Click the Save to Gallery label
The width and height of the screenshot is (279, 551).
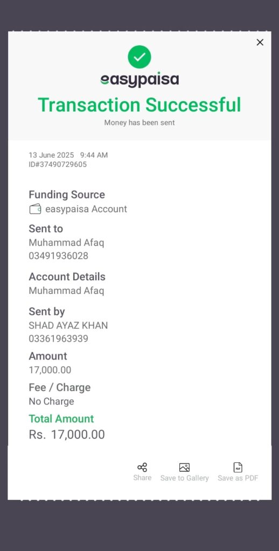[184, 478]
